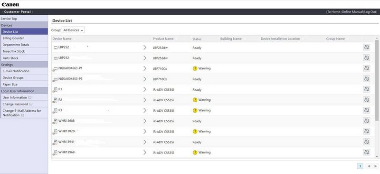Click the yellow warning icon for WHR13820
Screen dimensions: 380x174
coord(195,131)
